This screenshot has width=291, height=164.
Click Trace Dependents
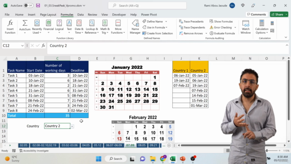192,27
